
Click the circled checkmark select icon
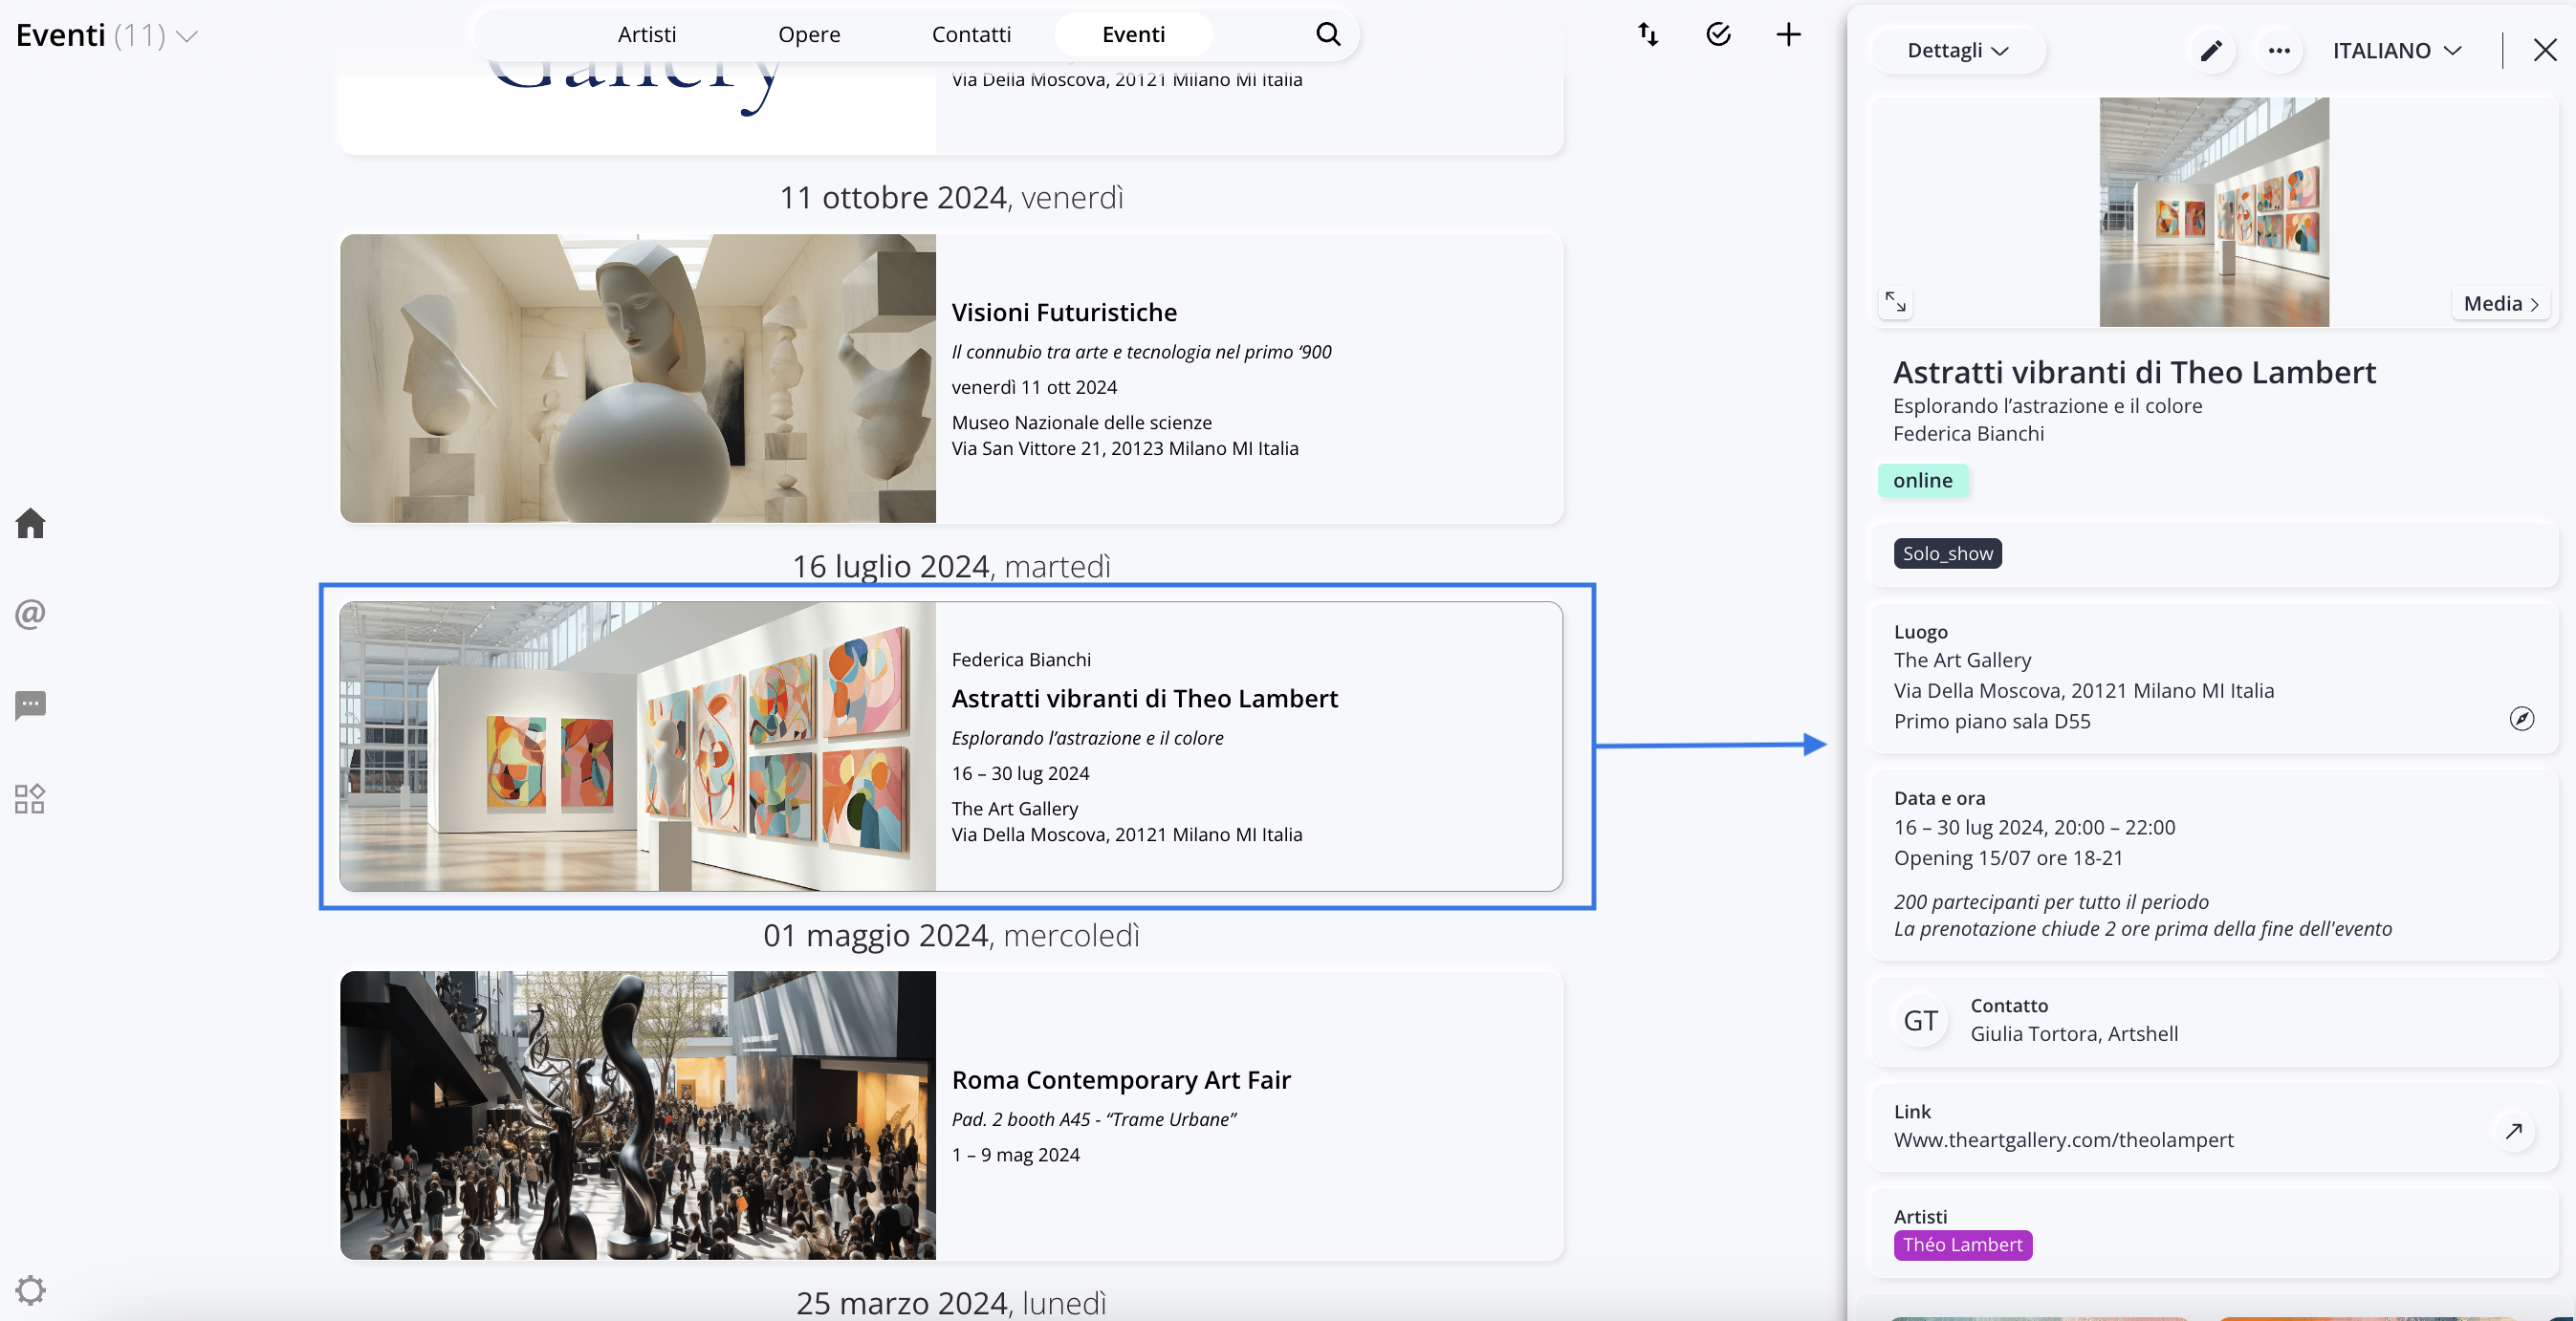tap(1718, 35)
